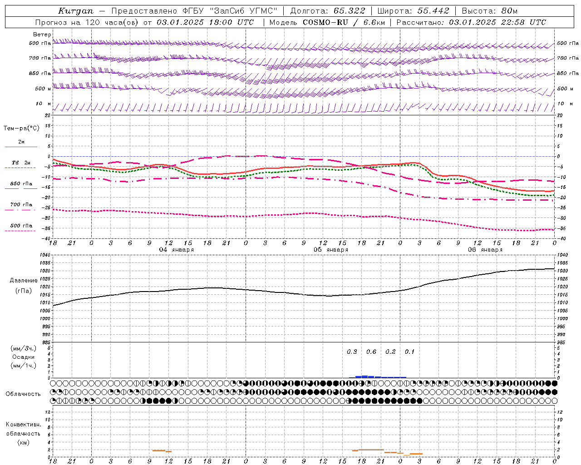Click the 0.2 precipitation amount
Image resolution: width=581 pixels, height=465 pixels.
pos(390,352)
